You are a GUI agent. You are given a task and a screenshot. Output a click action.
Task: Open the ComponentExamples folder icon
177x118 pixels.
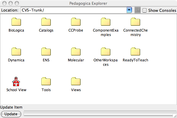click(x=106, y=22)
